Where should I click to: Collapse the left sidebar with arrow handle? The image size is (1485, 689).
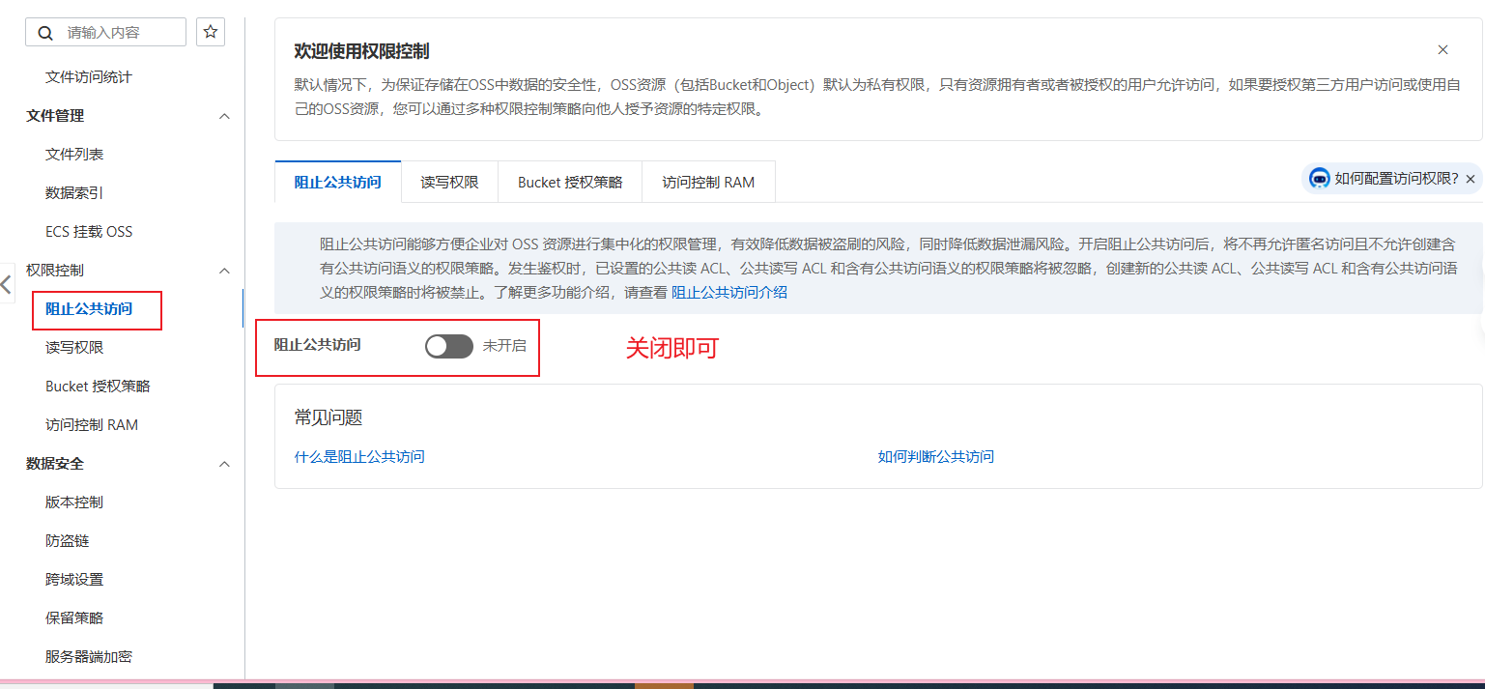(x=7, y=284)
